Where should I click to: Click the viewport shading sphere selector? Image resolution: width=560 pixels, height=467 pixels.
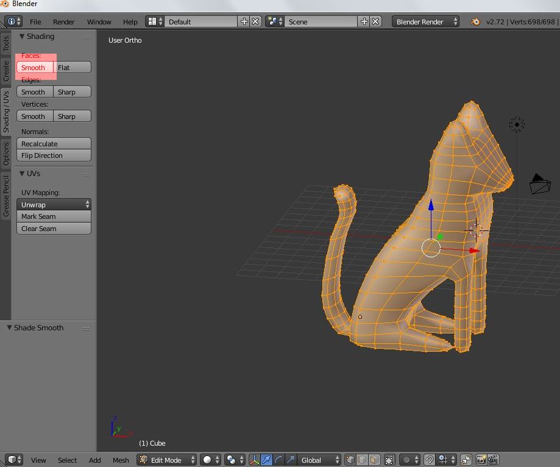pyautogui.click(x=210, y=460)
